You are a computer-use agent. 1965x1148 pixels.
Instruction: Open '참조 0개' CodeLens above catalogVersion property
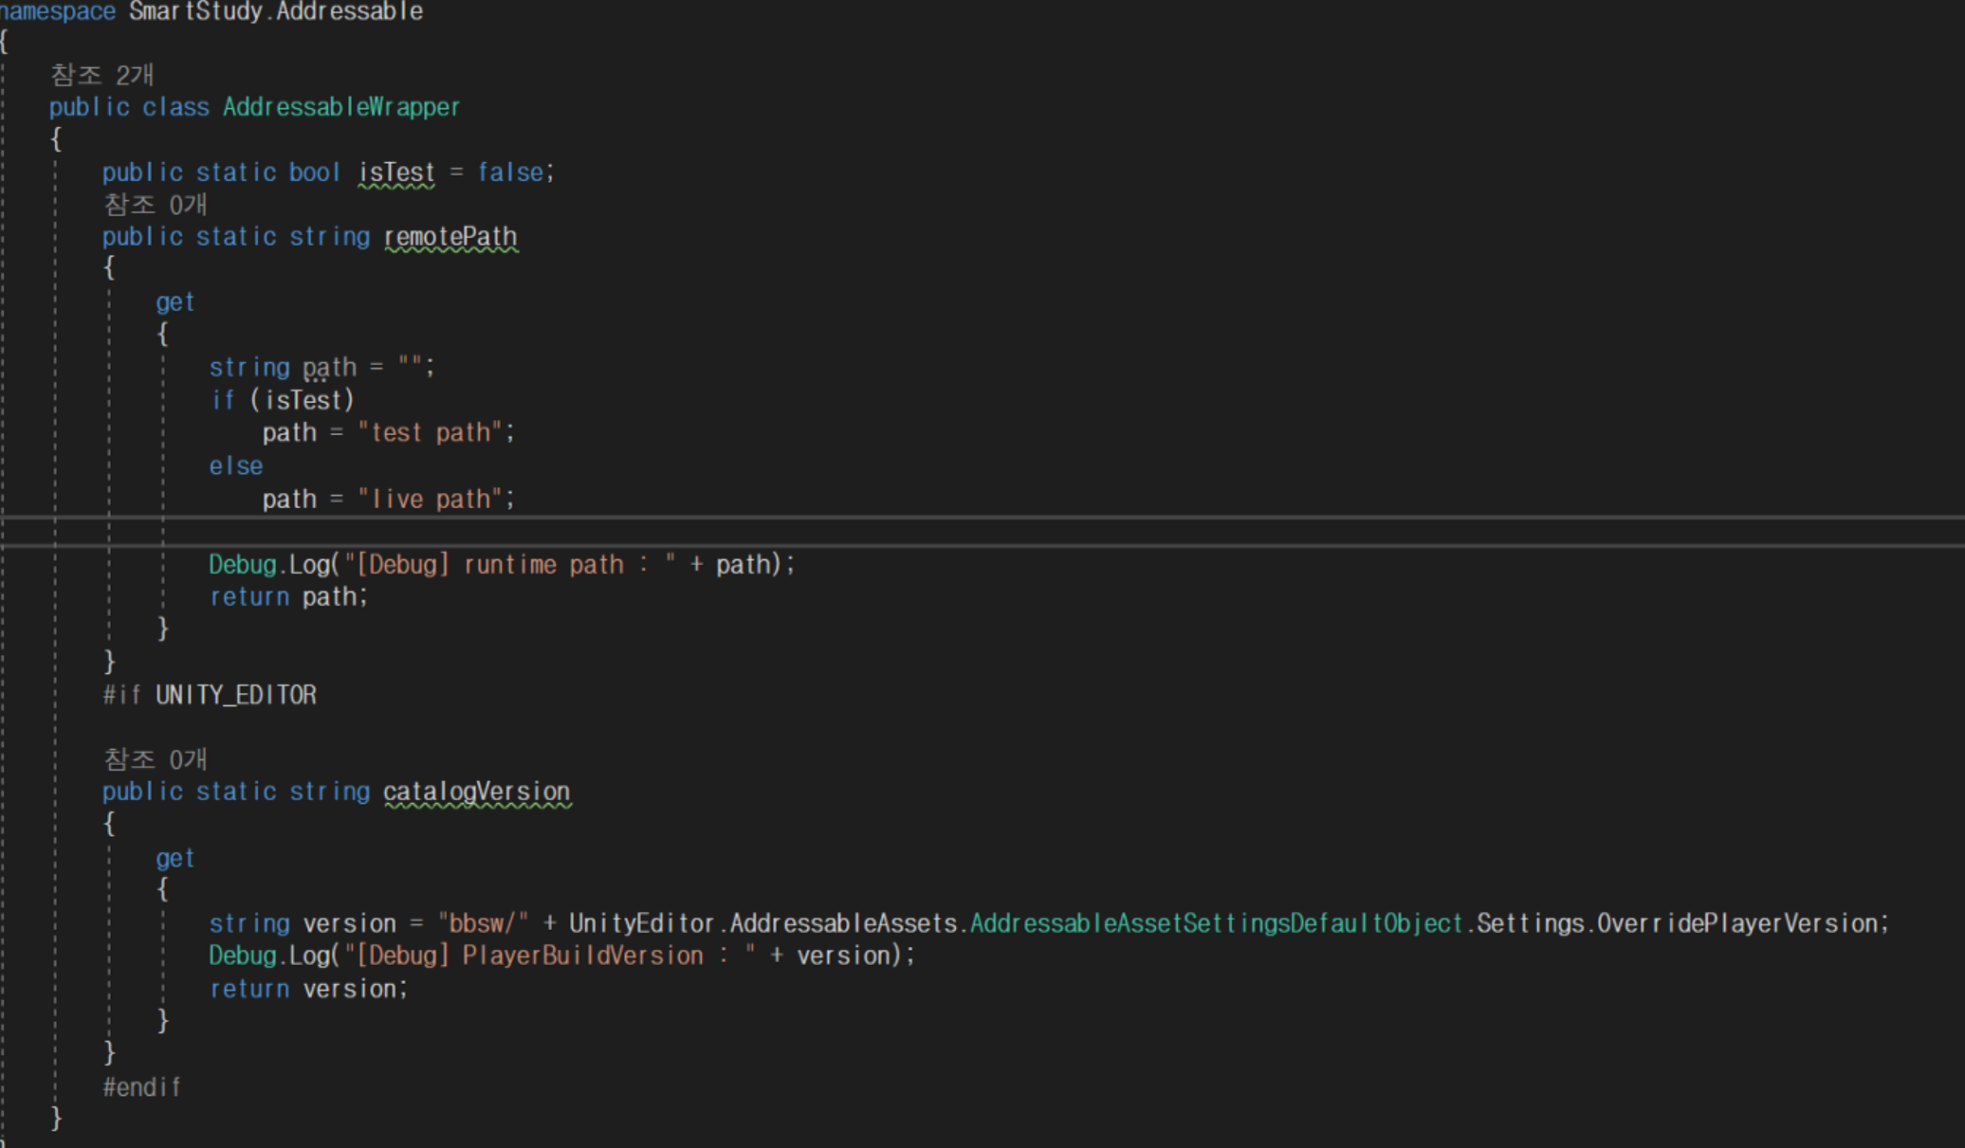155,759
